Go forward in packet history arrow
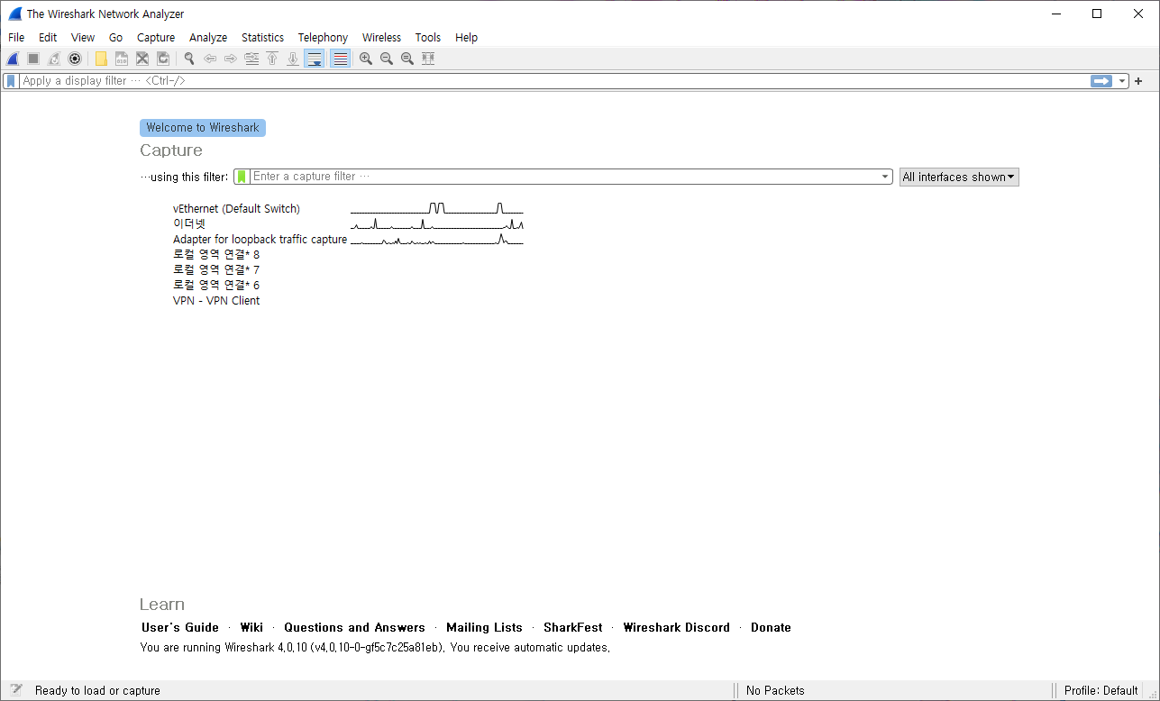 point(231,59)
